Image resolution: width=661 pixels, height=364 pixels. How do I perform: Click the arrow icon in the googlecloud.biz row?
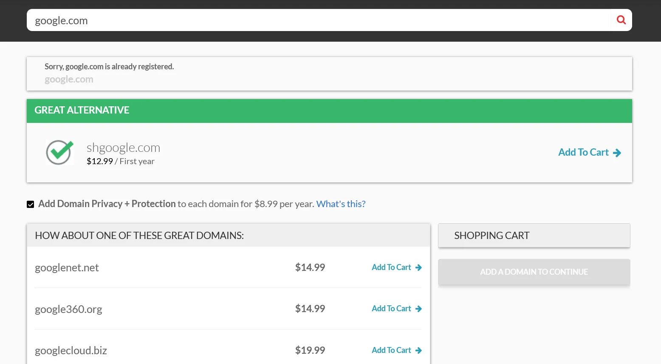tap(418, 350)
